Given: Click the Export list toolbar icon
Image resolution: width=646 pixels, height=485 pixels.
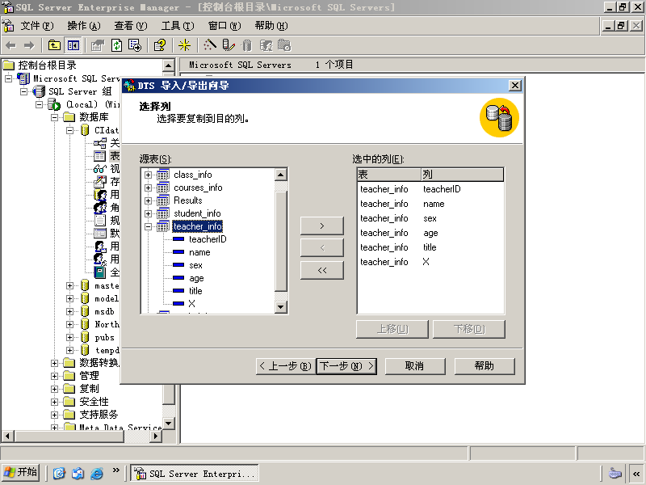Looking at the screenshot, I should click(x=135, y=45).
